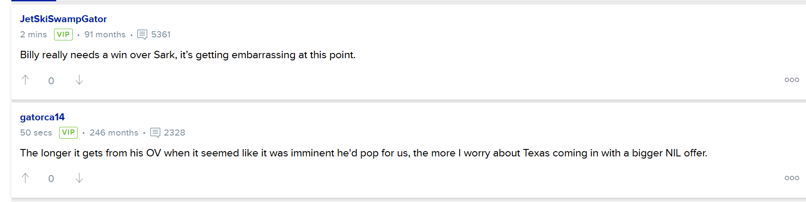The height and width of the screenshot is (202, 806).
Task: Click the 246 months membership label
Action: click(x=114, y=132)
